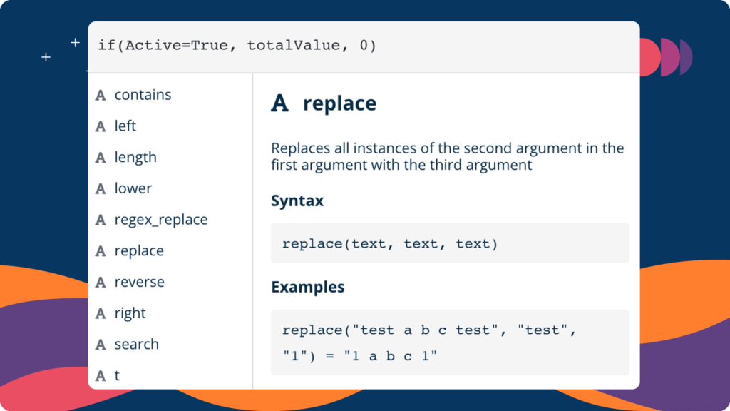Pick the right function
Viewport: 730px width, 411px height.
pyautogui.click(x=170, y=314)
